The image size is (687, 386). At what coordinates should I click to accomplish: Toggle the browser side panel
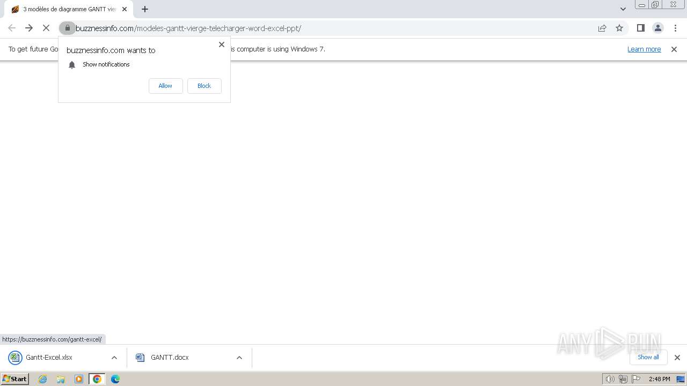[641, 28]
